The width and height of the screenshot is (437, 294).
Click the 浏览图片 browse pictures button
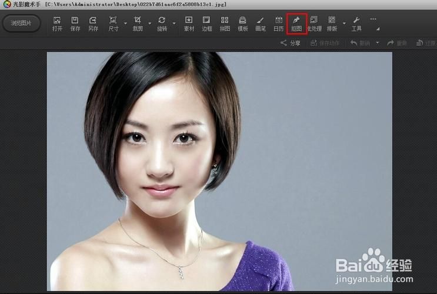21,24
